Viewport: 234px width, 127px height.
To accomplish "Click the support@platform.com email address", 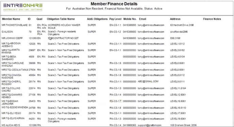I will tap(149, 125).
